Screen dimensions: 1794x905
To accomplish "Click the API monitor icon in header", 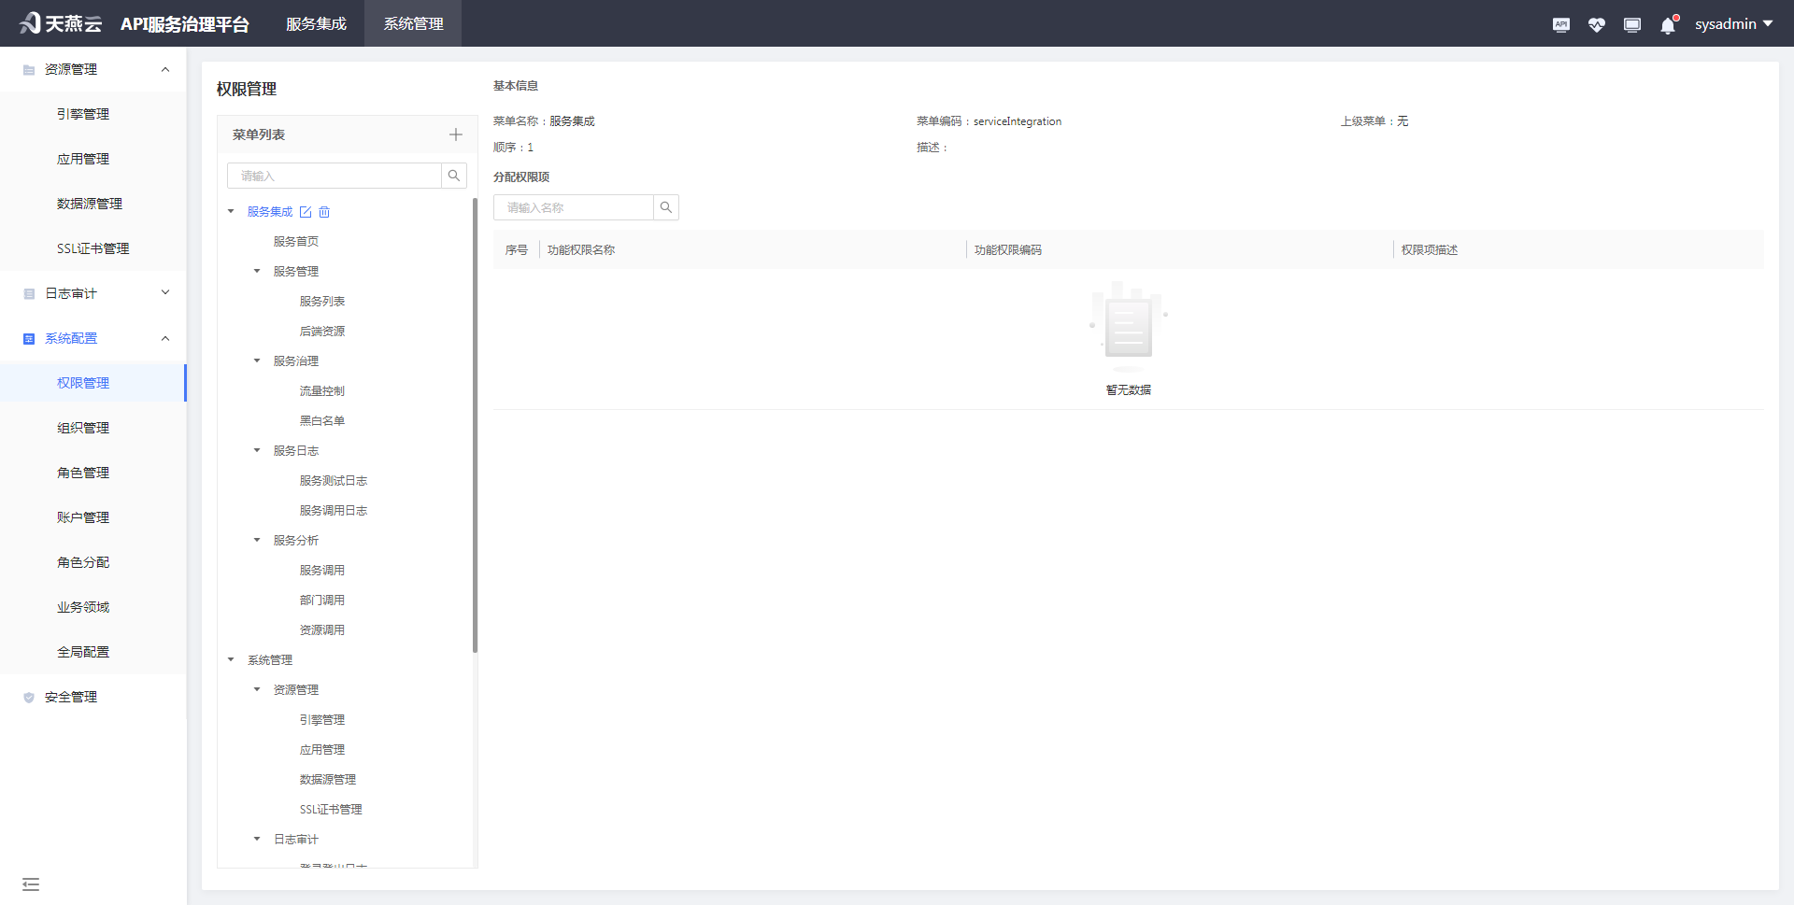I will coord(1560,24).
